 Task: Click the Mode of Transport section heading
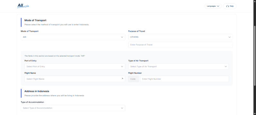pyautogui.click(x=35, y=20)
